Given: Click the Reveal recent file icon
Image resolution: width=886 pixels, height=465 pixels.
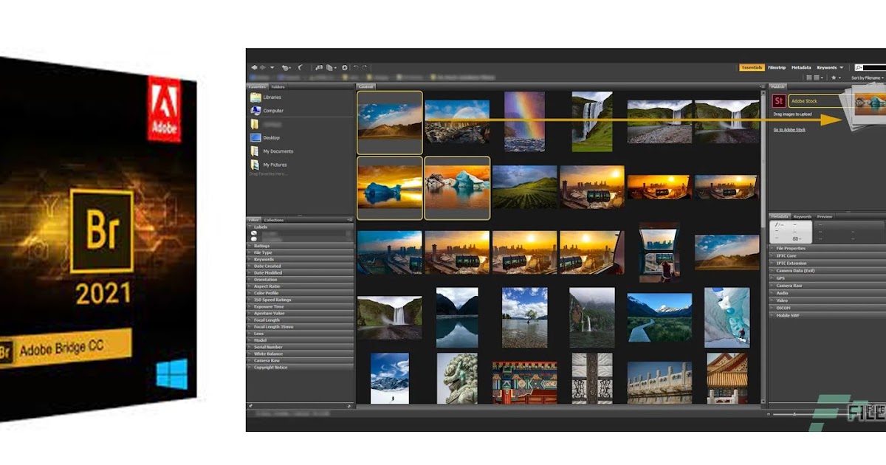Looking at the screenshot, I should (x=286, y=67).
